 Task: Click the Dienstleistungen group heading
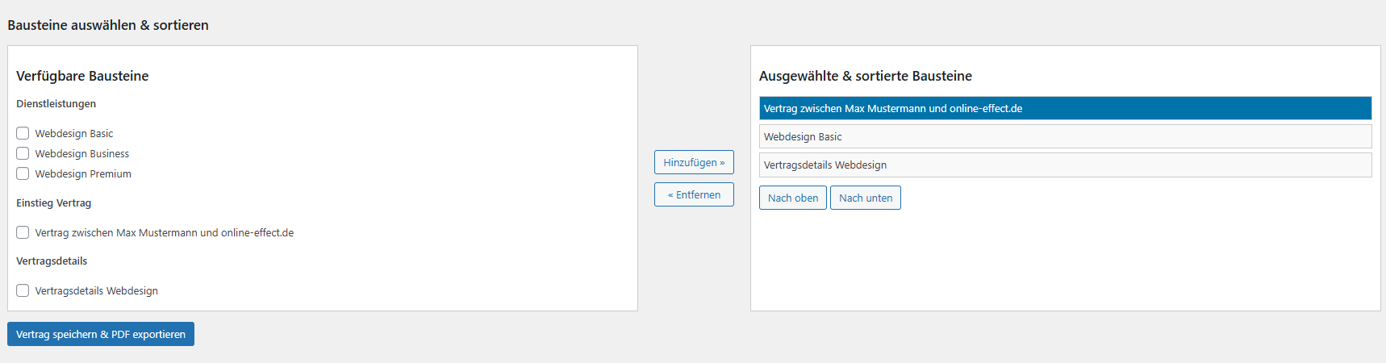coord(56,104)
